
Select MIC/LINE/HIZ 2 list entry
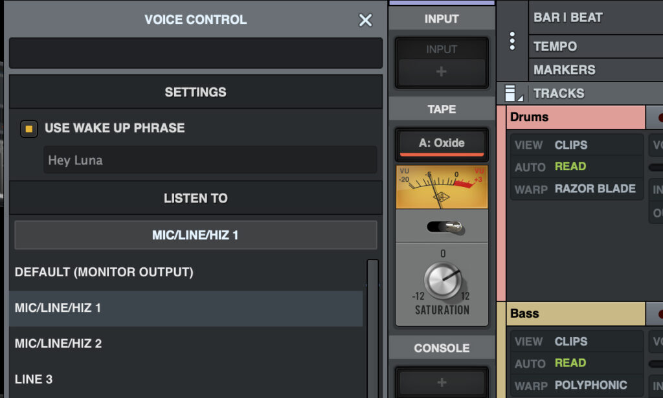point(186,344)
